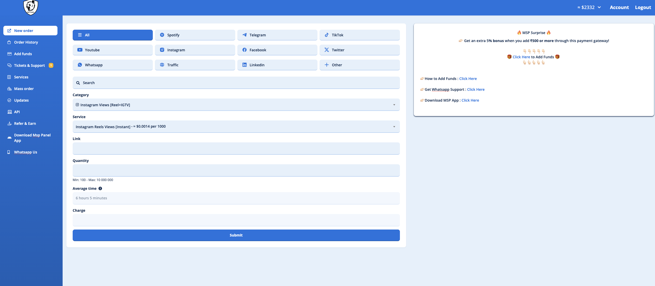Click into the Quantity field
The width and height of the screenshot is (655, 286).
coord(236,170)
